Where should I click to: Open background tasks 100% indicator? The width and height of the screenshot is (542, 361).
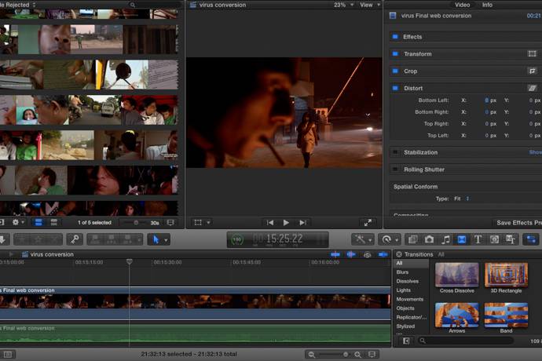point(237,239)
